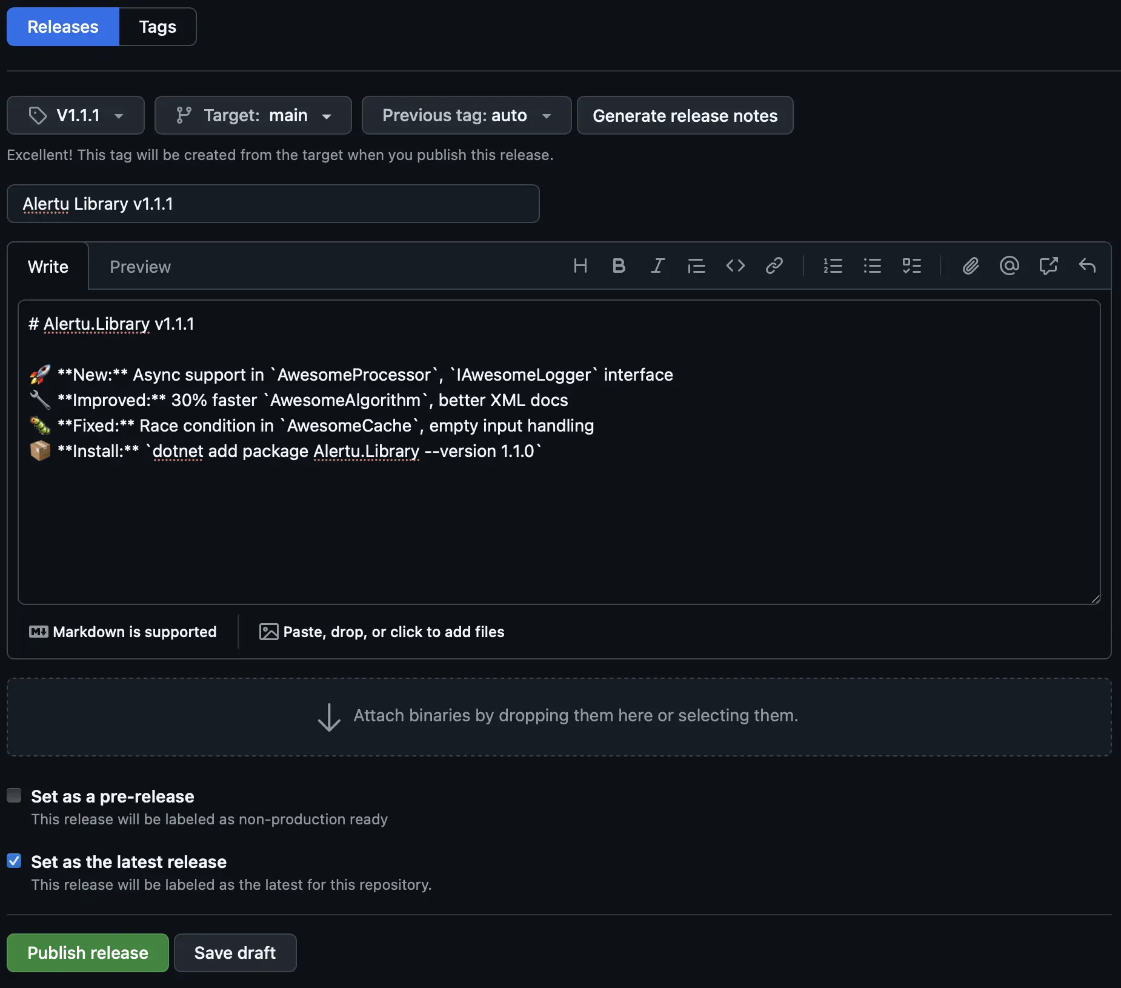Image resolution: width=1121 pixels, height=988 pixels.
Task: Enable Set as a pre-release
Action: click(14, 795)
